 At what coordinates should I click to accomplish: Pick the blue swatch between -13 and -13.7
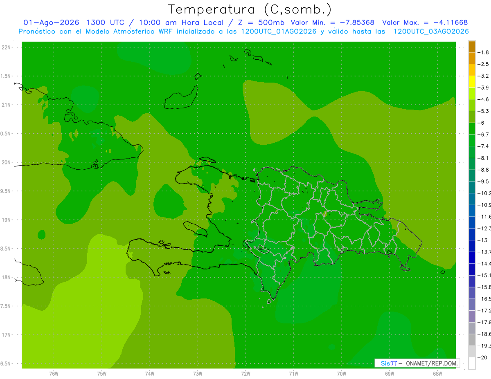coord(472,246)
